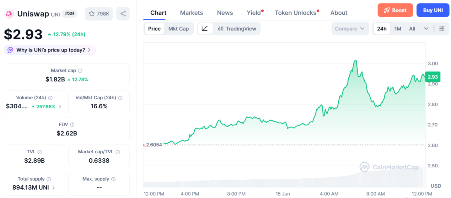This screenshot has width=451, height=198.
Task: Switch chart to Price view
Action: tap(154, 29)
